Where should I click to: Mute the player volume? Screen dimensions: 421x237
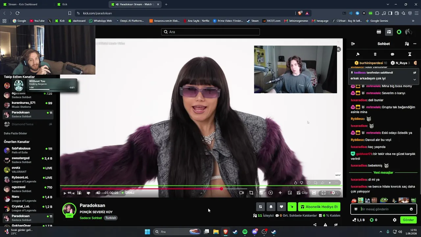pos(98,193)
